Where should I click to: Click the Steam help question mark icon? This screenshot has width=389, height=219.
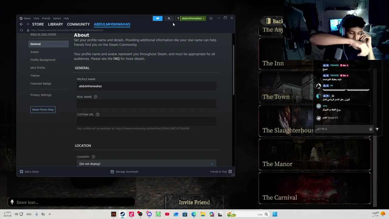(x=178, y=18)
